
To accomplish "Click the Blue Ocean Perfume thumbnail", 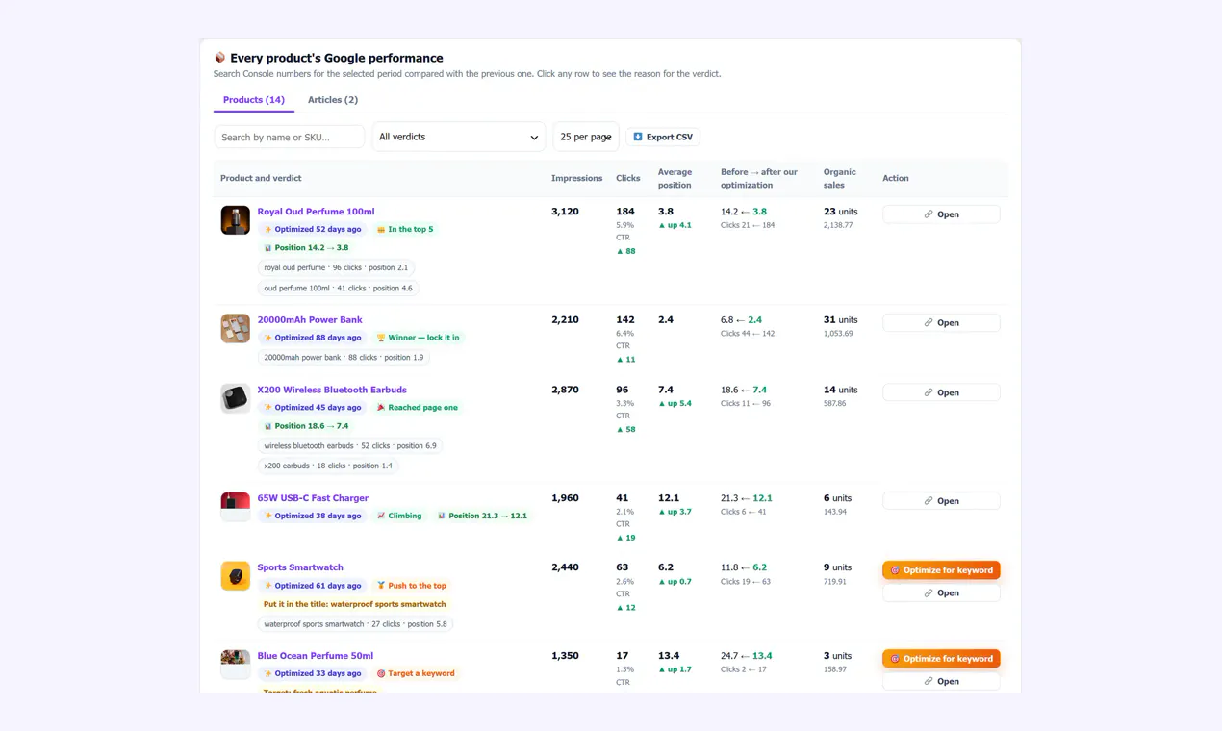I will pos(235,665).
